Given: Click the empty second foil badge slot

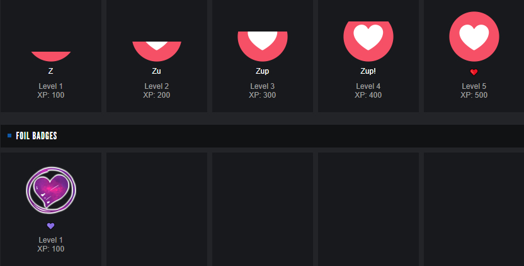Looking at the screenshot, I should coord(157,209).
